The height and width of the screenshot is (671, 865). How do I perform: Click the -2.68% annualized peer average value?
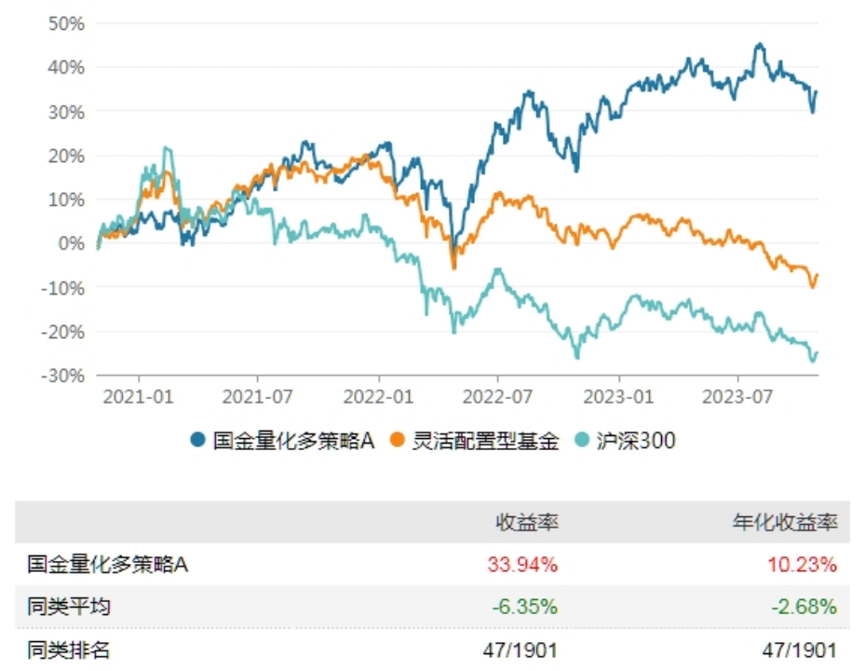click(806, 607)
